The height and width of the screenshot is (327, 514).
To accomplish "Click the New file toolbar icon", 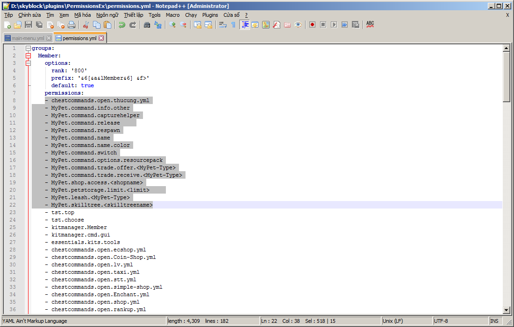I will click(7, 25).
